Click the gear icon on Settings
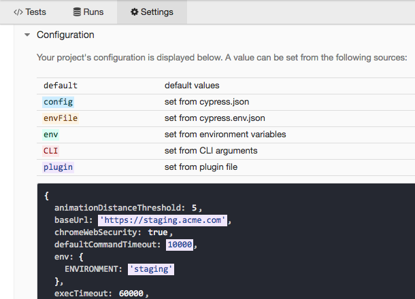 (x=134, y=12)
